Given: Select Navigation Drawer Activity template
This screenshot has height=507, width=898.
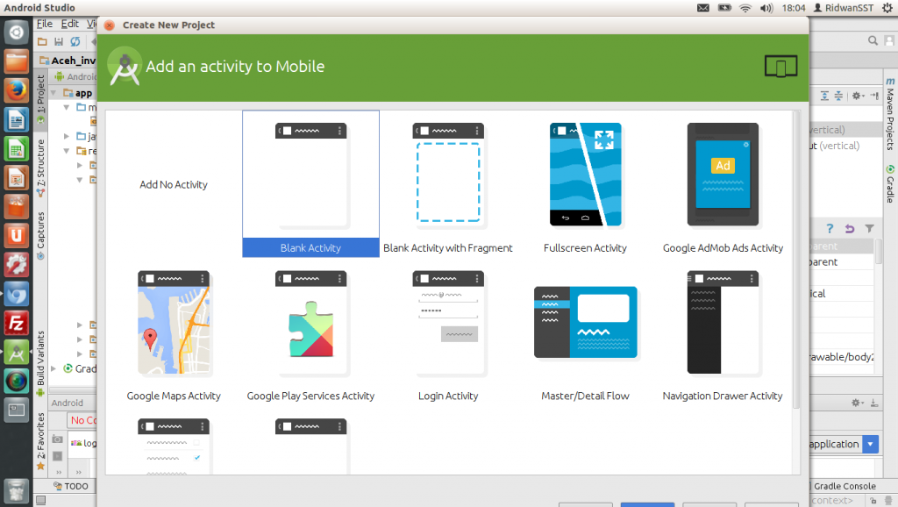Looking at the screenshot, I should click(x=723, y=333).
